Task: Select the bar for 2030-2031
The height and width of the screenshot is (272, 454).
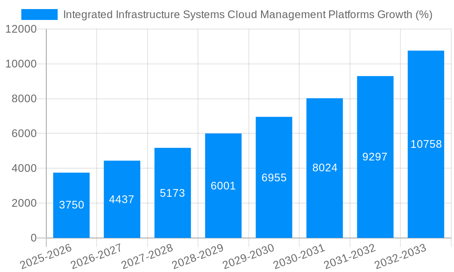Action: pos(324,168)
